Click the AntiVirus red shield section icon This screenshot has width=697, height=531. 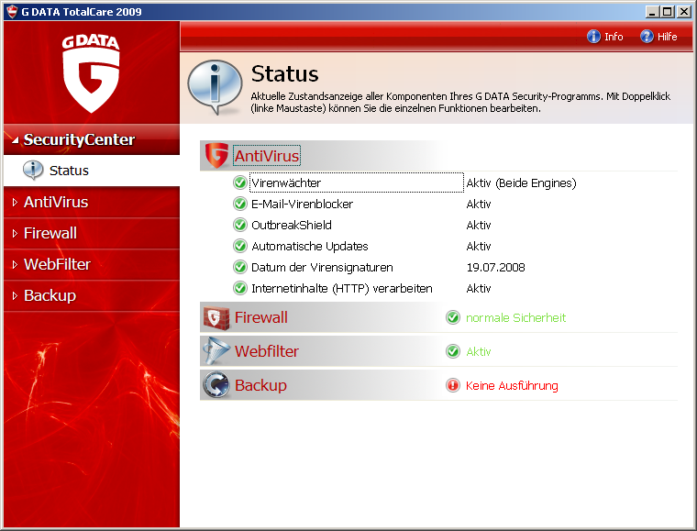[216, 156]
